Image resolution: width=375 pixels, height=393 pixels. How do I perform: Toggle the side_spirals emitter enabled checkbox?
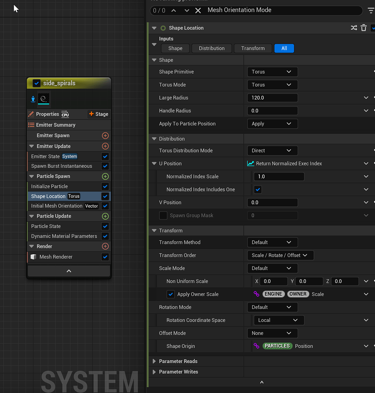pyautogui.click(x=36, y=83)
